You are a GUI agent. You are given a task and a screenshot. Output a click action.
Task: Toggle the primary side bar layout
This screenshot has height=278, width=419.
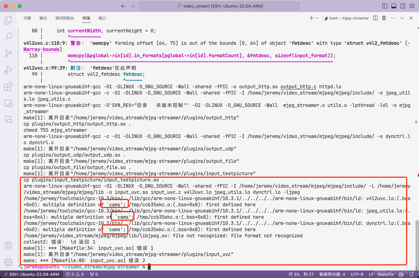(385, 6)
